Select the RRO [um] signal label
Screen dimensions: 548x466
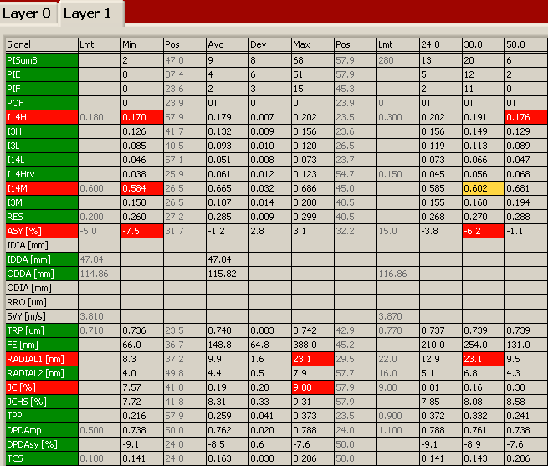click(x=42, y=302)
